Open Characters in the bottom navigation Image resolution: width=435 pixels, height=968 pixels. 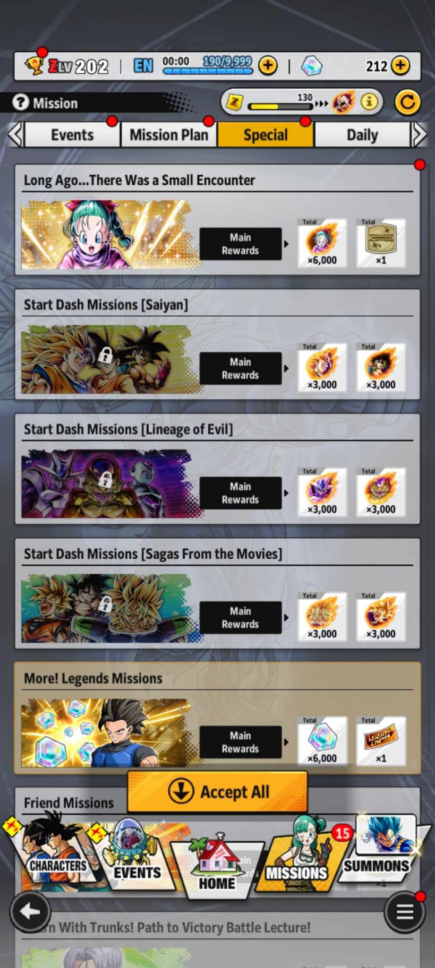coord(52,851)
